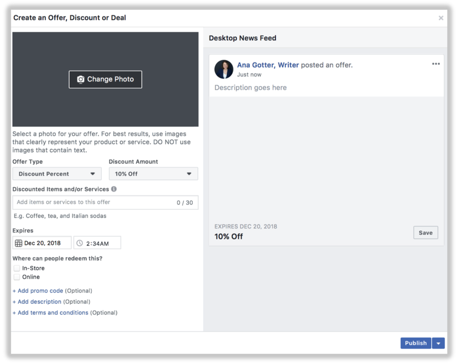Screen dimensions: 457x364
Task: Check the Online checkbox
Action: coord(17,277)
